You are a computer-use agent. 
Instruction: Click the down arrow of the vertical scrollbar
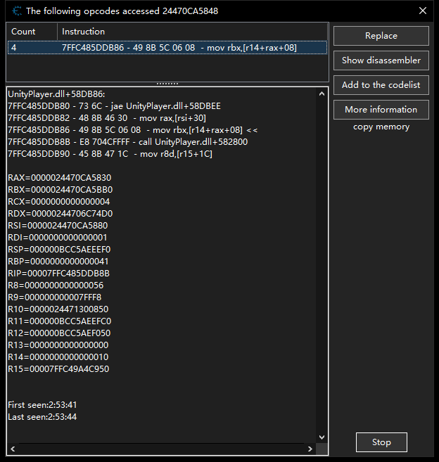[x=322, y=437]
